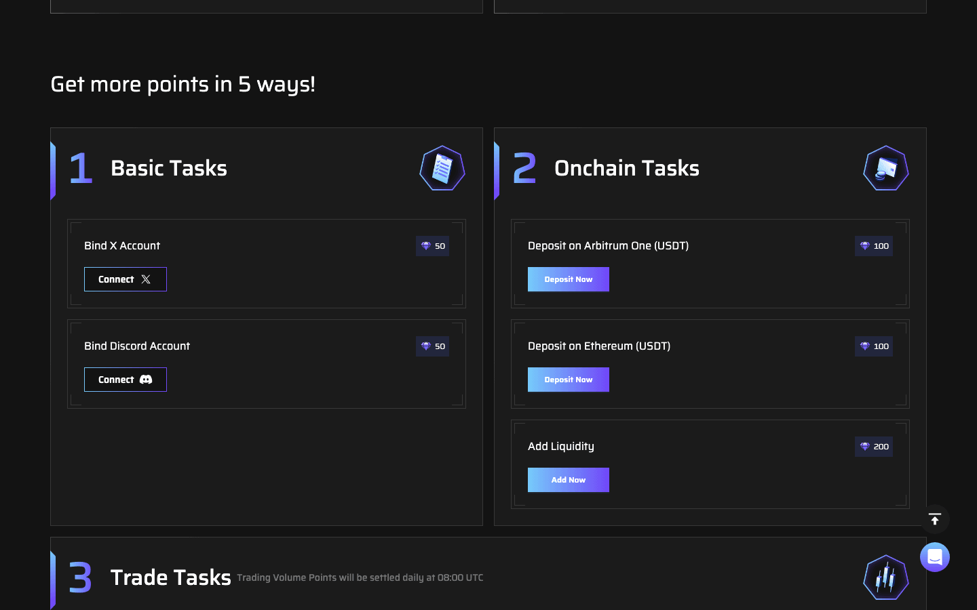The height and width of the screenshot is (610, 977).
Task: Click gem icon on Bind X Account reward
Action: [426, 246]
